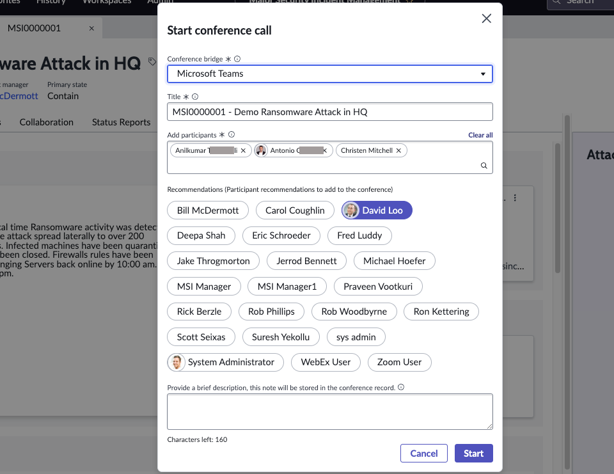Viewport: 614px width, 474px height.
Task: Select Scott Seixas recommendation
Action: click(x=201, y=337)
